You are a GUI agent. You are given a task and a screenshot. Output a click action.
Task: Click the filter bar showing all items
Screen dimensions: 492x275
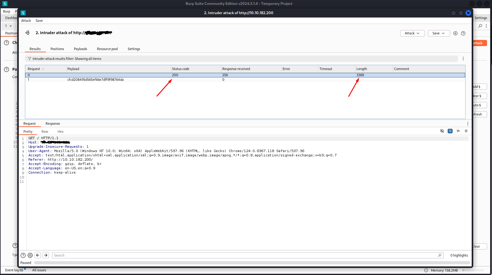click(x=241, y=59)
